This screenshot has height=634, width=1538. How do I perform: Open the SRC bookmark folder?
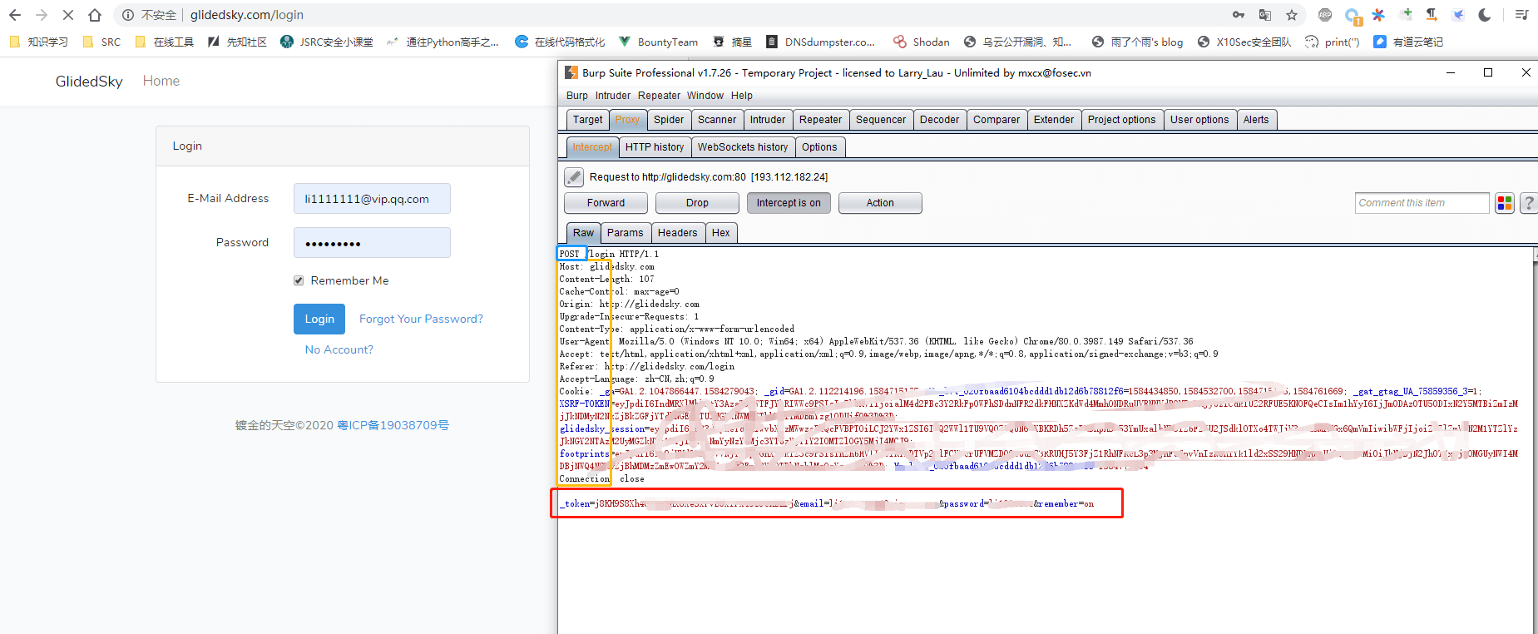click(x=101, y=42)
